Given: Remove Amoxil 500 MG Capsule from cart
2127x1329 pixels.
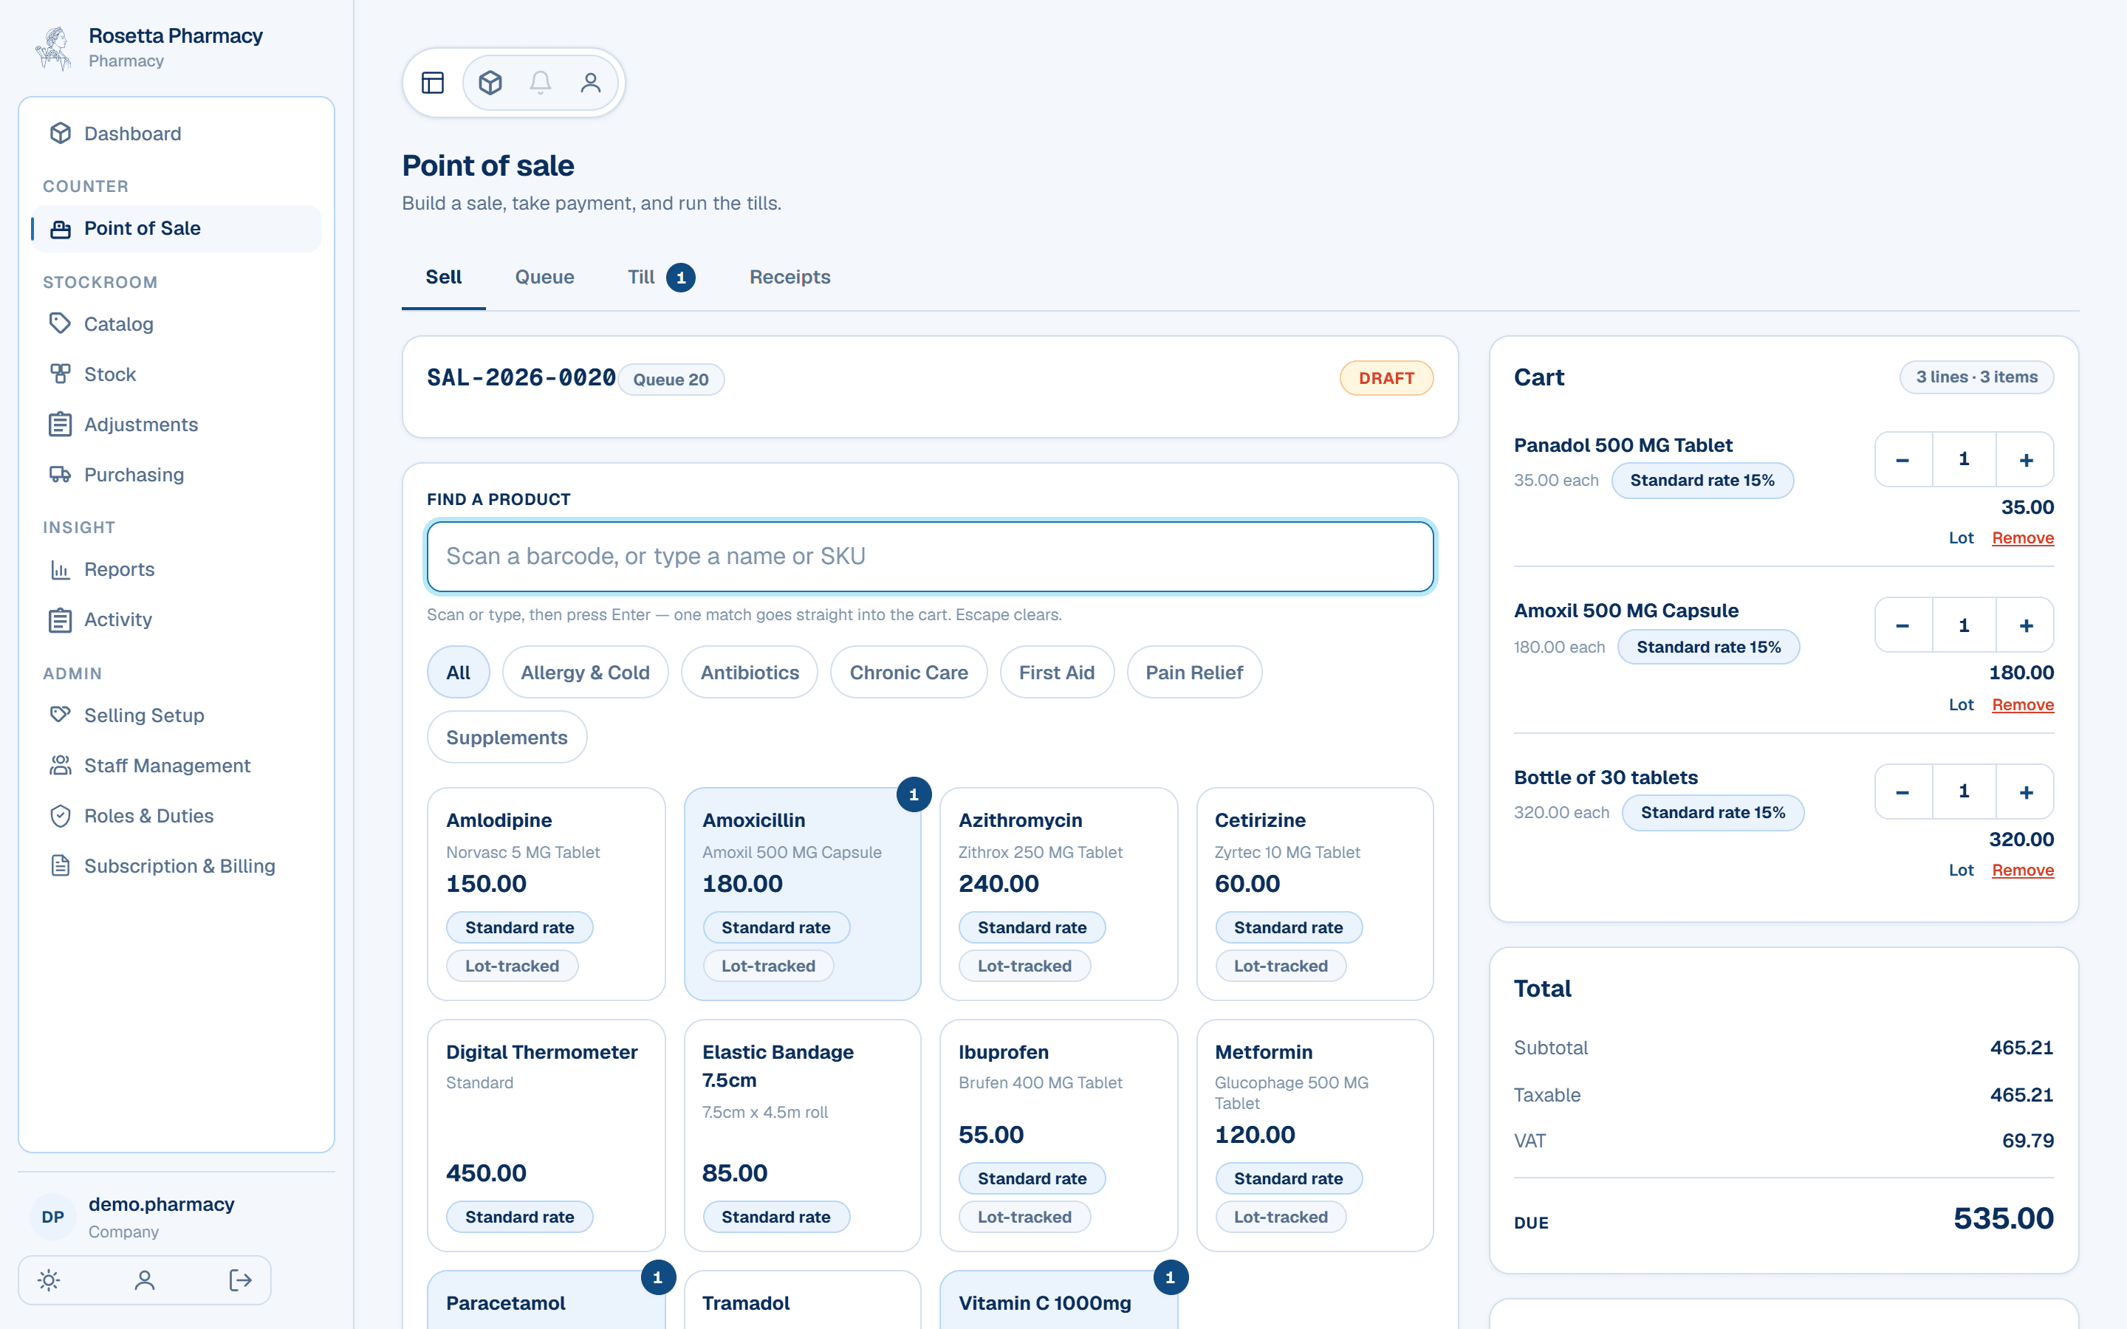Looking at the screenshot, I should click(x=2022, y=705).
